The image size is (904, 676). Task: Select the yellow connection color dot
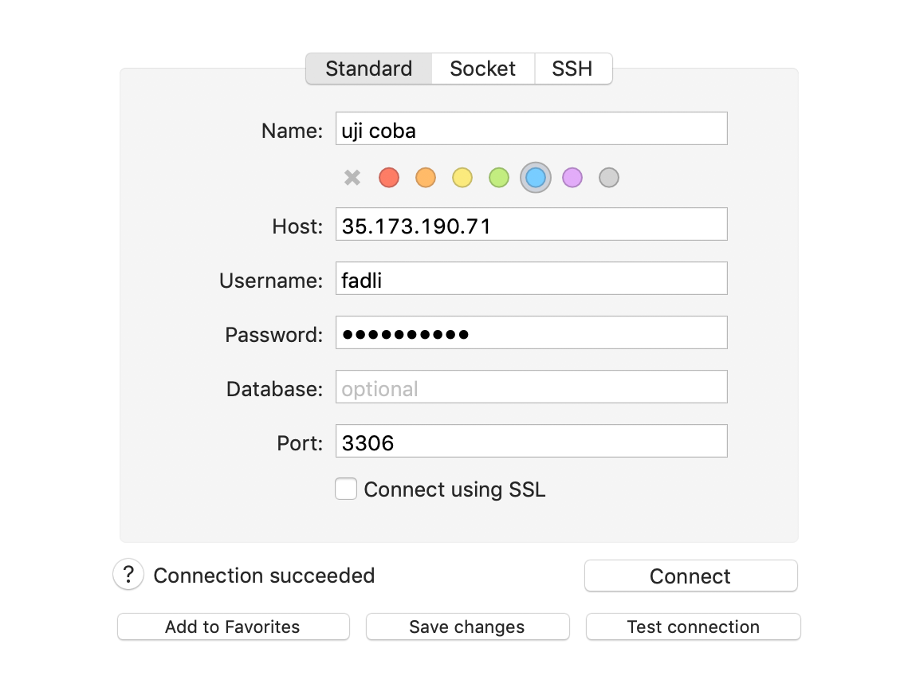pos(462,177)
